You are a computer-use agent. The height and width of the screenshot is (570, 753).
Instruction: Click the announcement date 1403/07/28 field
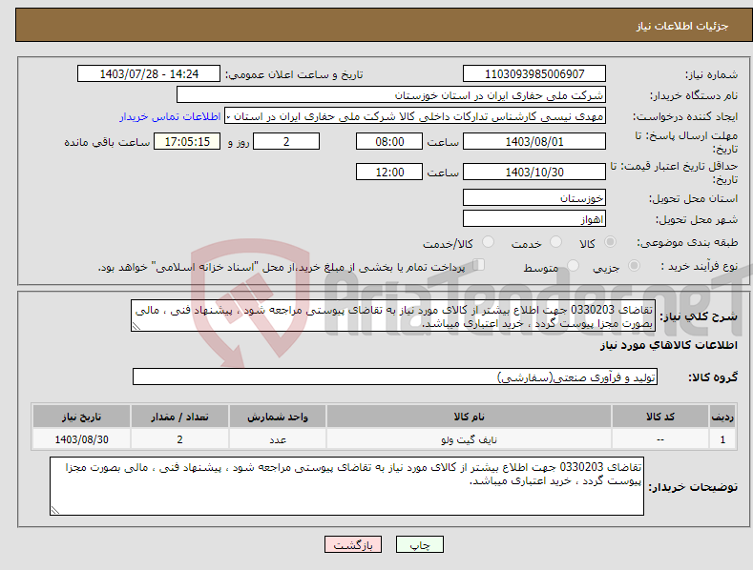point(149,74)
